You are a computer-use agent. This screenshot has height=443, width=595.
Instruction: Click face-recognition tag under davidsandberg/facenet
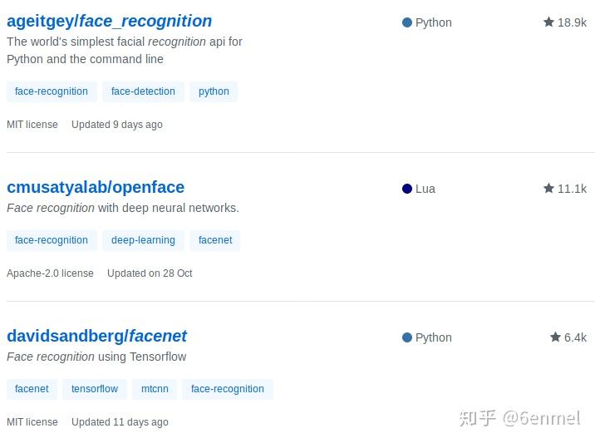tap(228, 389)
